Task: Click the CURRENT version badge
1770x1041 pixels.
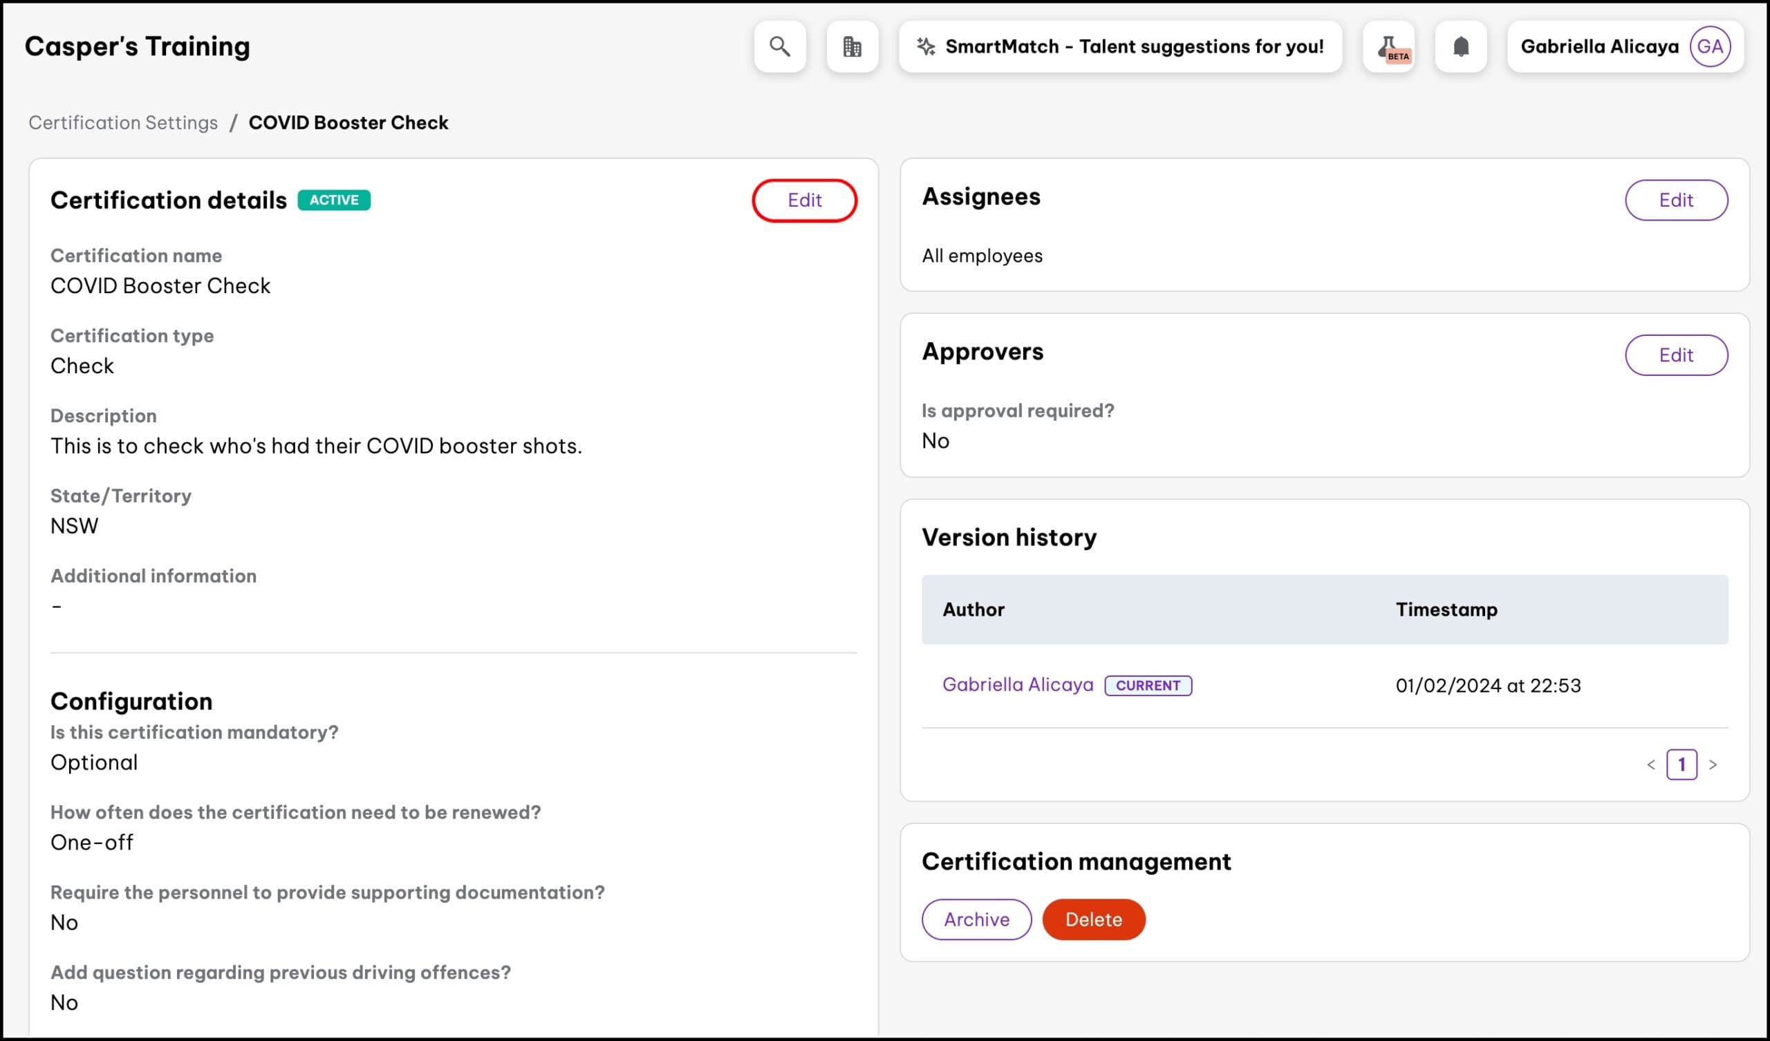Action: (1148, 685)
